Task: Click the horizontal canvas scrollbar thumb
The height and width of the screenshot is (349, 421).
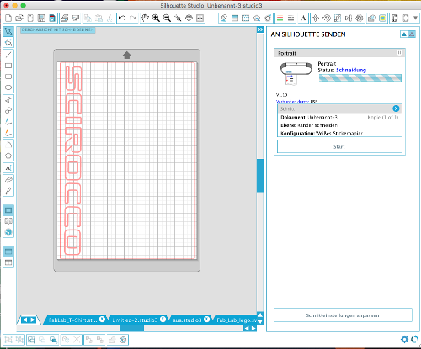Action: coord(131,328)
